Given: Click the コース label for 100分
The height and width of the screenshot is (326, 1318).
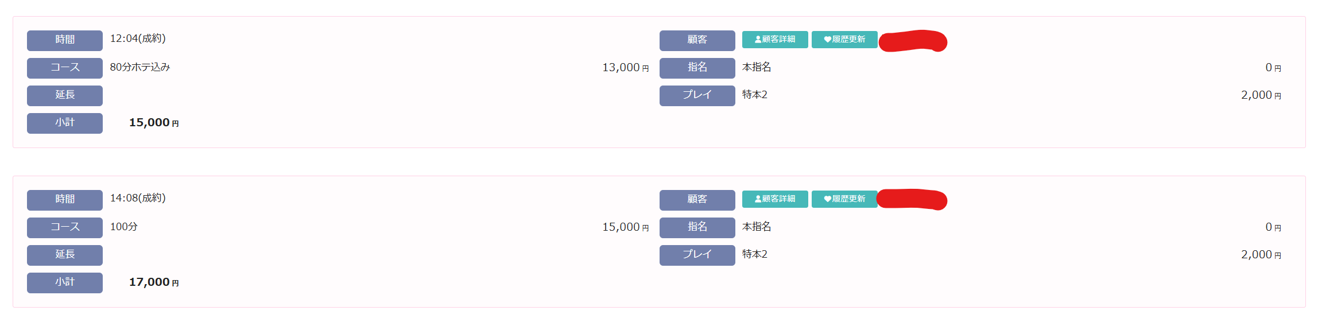Looking at the screenshot, I should (65, 227).
